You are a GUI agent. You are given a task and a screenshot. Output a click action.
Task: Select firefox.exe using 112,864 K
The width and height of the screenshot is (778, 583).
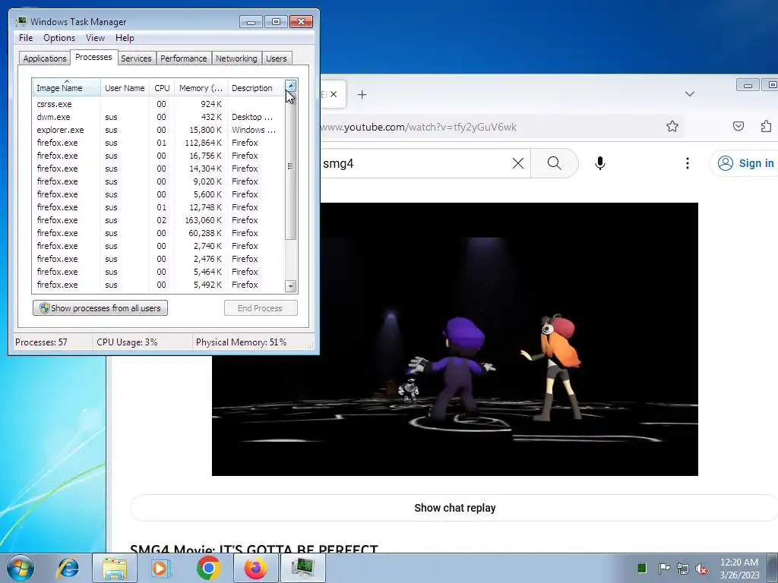point(158,143)
